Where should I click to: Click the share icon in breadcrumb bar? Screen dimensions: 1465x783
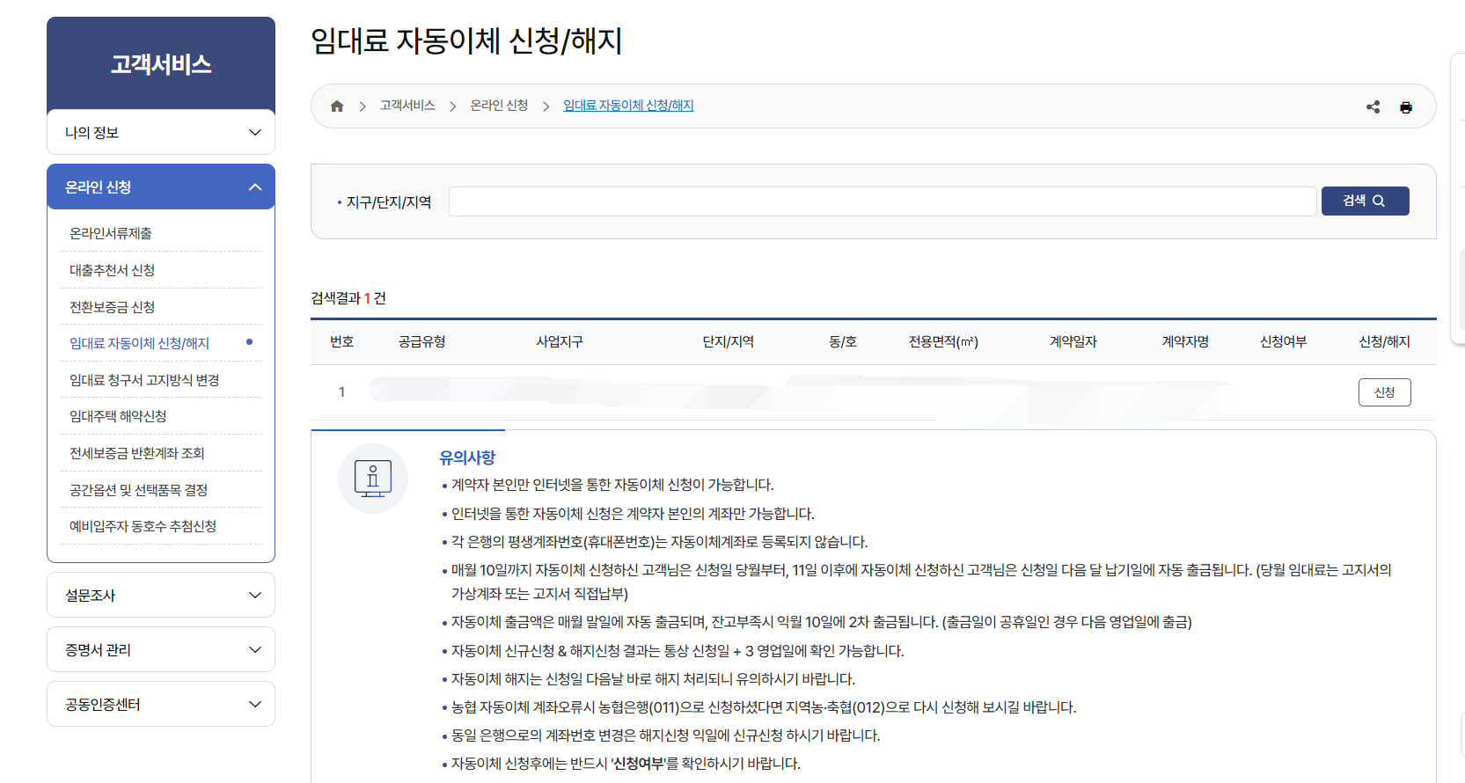coord(1373,107)
